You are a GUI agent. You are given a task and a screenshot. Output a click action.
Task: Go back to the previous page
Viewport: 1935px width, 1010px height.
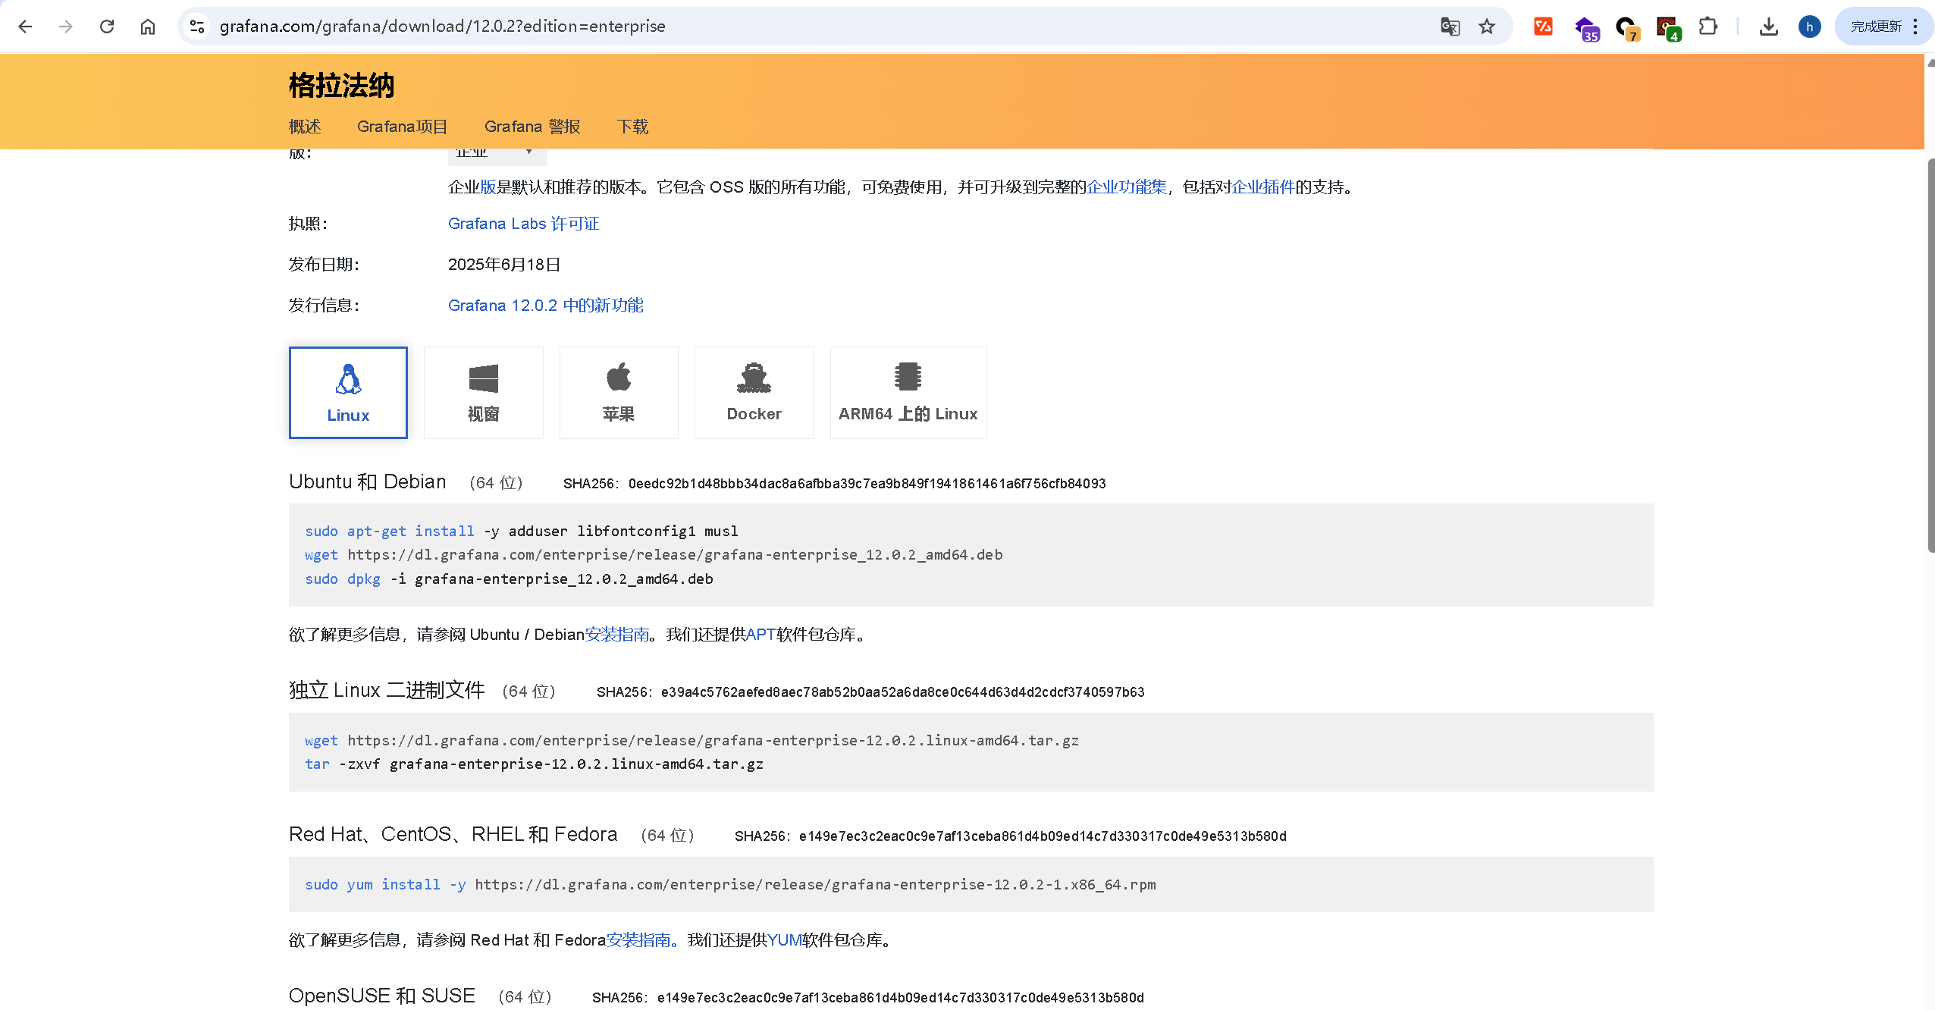click(x=25, y=27)
